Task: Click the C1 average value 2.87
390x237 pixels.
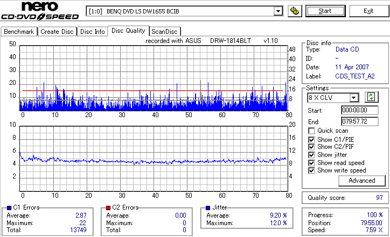Action: coord(81,216)
